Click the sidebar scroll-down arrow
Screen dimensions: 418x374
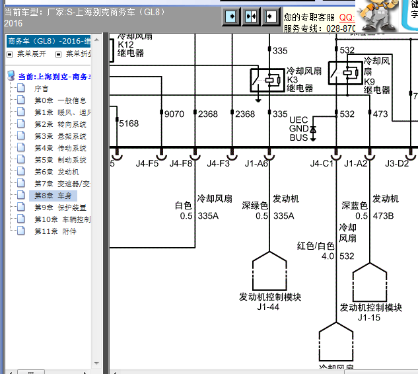tap(97, 363)
